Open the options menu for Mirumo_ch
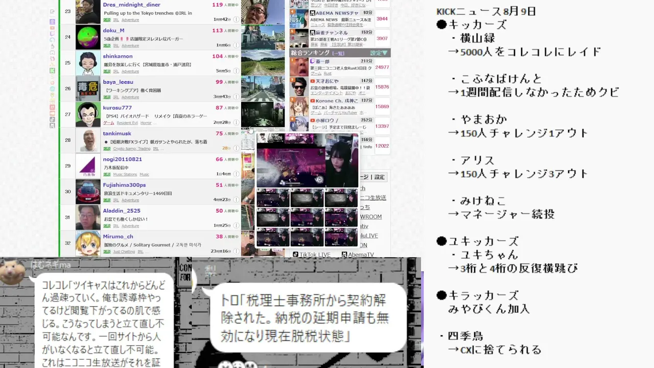This screenshot has height=368, width=654. coord(236,251)
